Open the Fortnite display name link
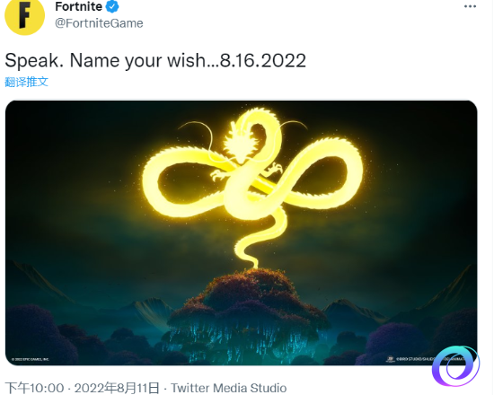 79,6
